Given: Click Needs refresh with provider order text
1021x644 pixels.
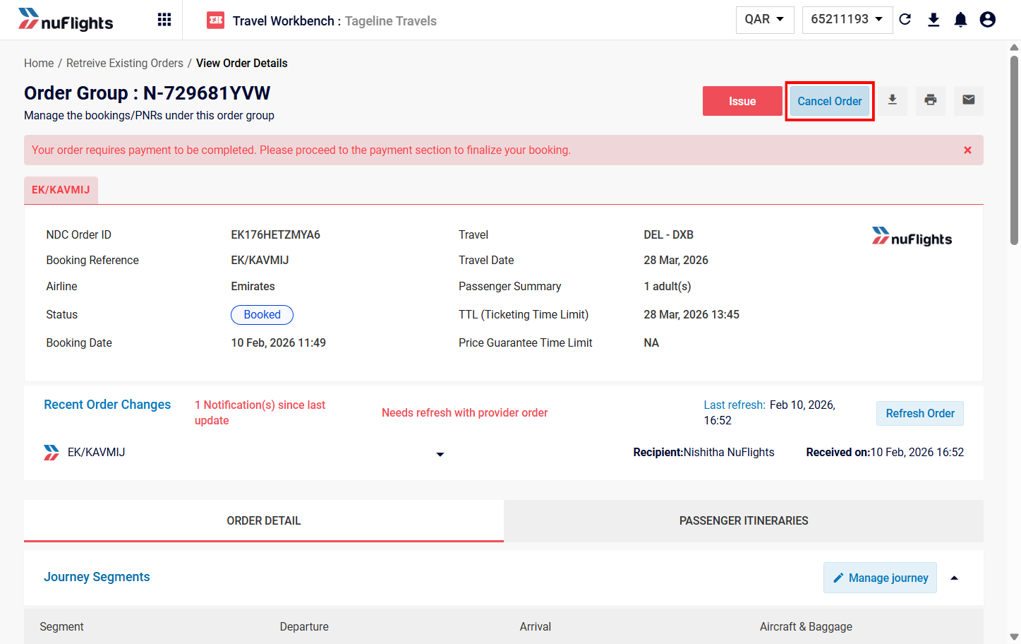Looking at the screenshot, I should (x=465, y=413).
